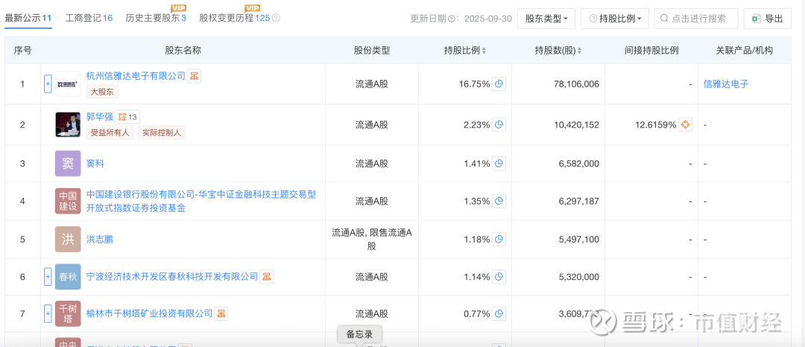Screen dimensions: 805x347
Task: Click the 点击进行搜索 search field
Action: click(x=697, y=19)
